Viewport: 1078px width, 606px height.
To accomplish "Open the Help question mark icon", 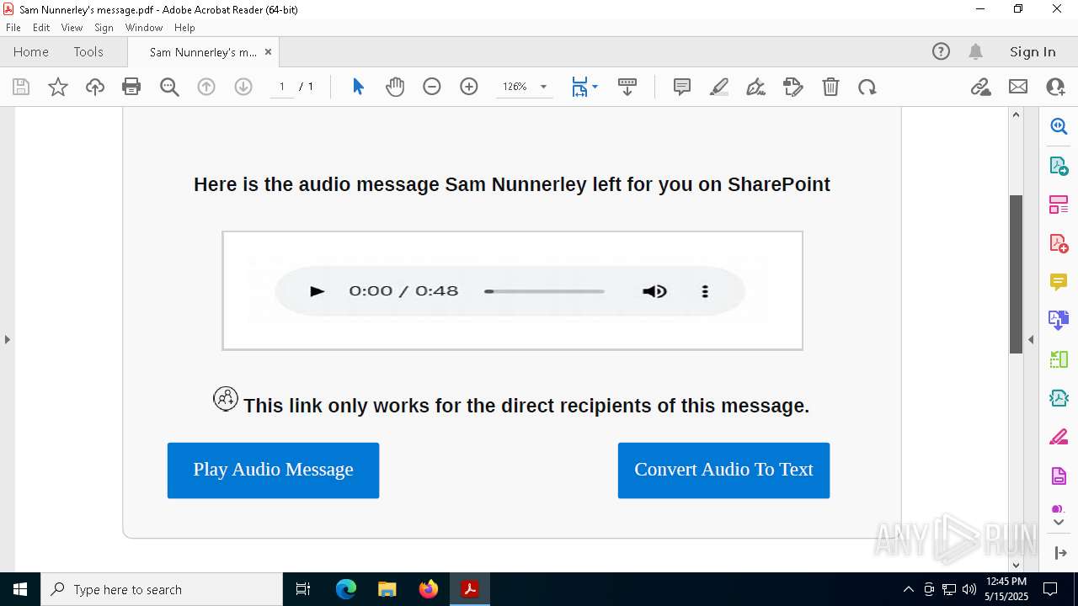I will pyautogui.click(x=941, y=52).
